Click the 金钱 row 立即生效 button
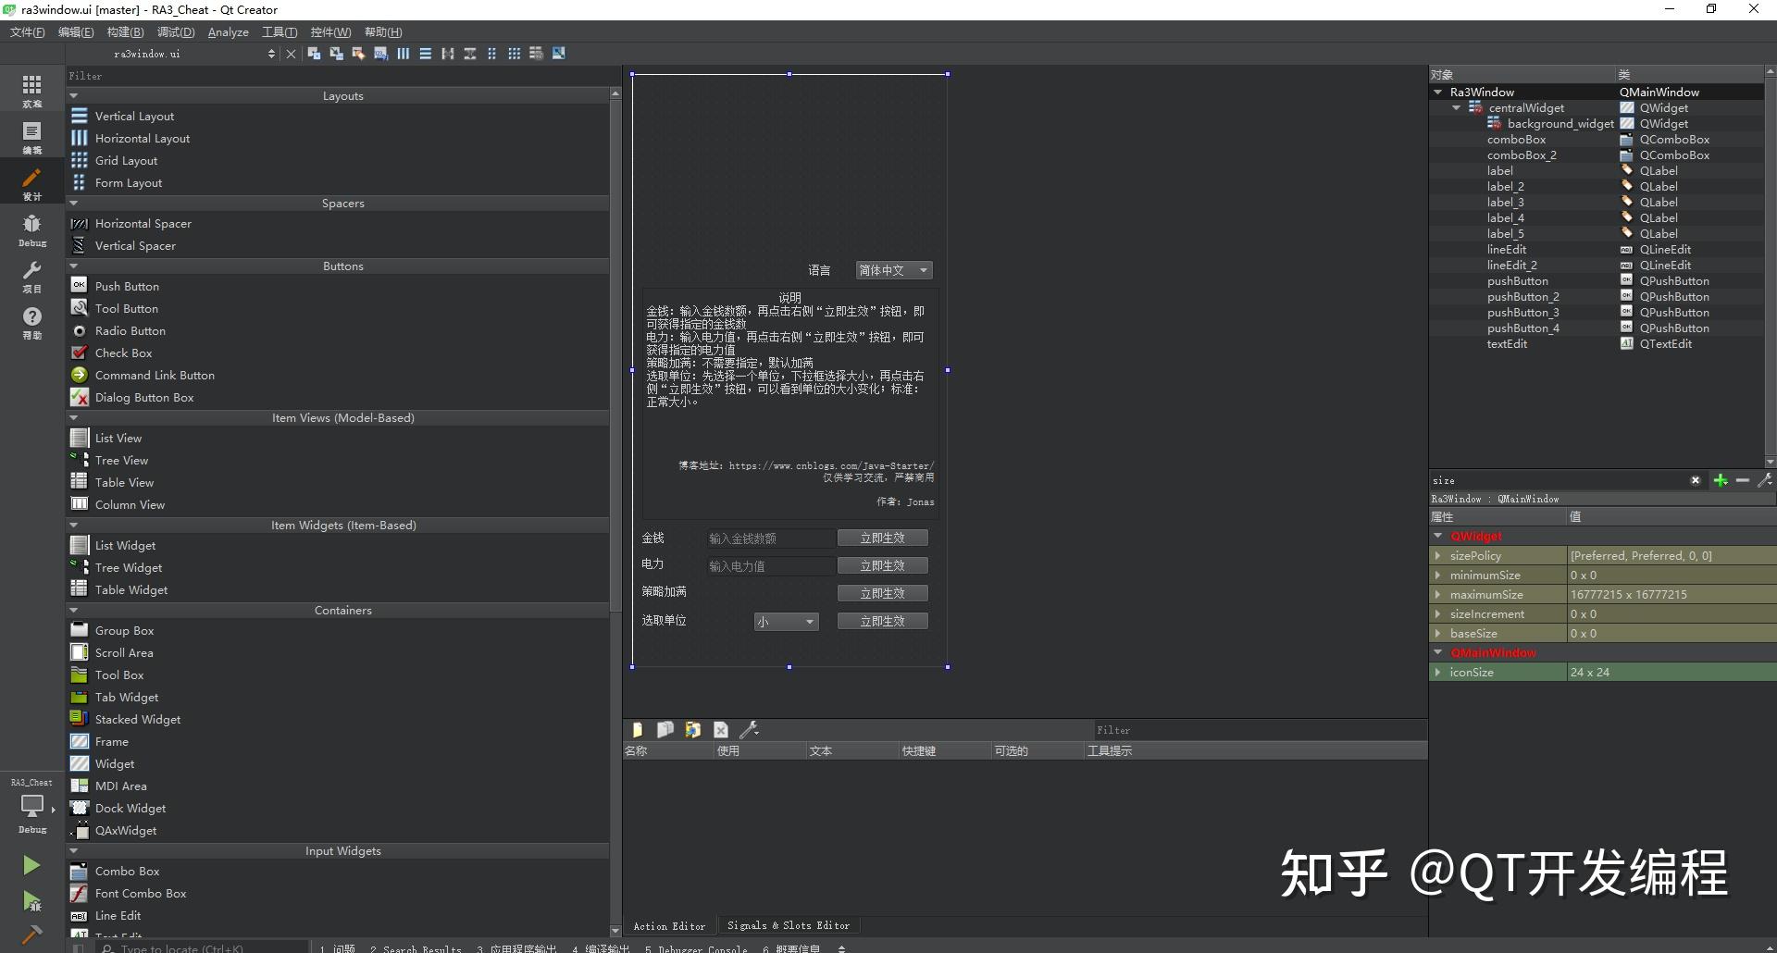Image resolution: width=1777 pixels, height=953 pixels. [x=882, y=537]
